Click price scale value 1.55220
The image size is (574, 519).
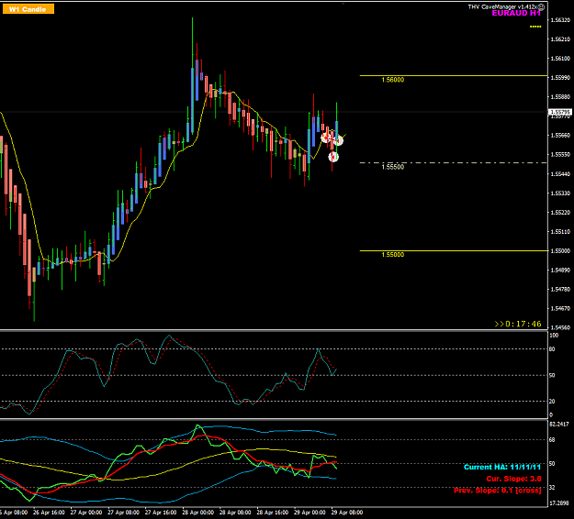pyautogui.click(x=560, y=213)
